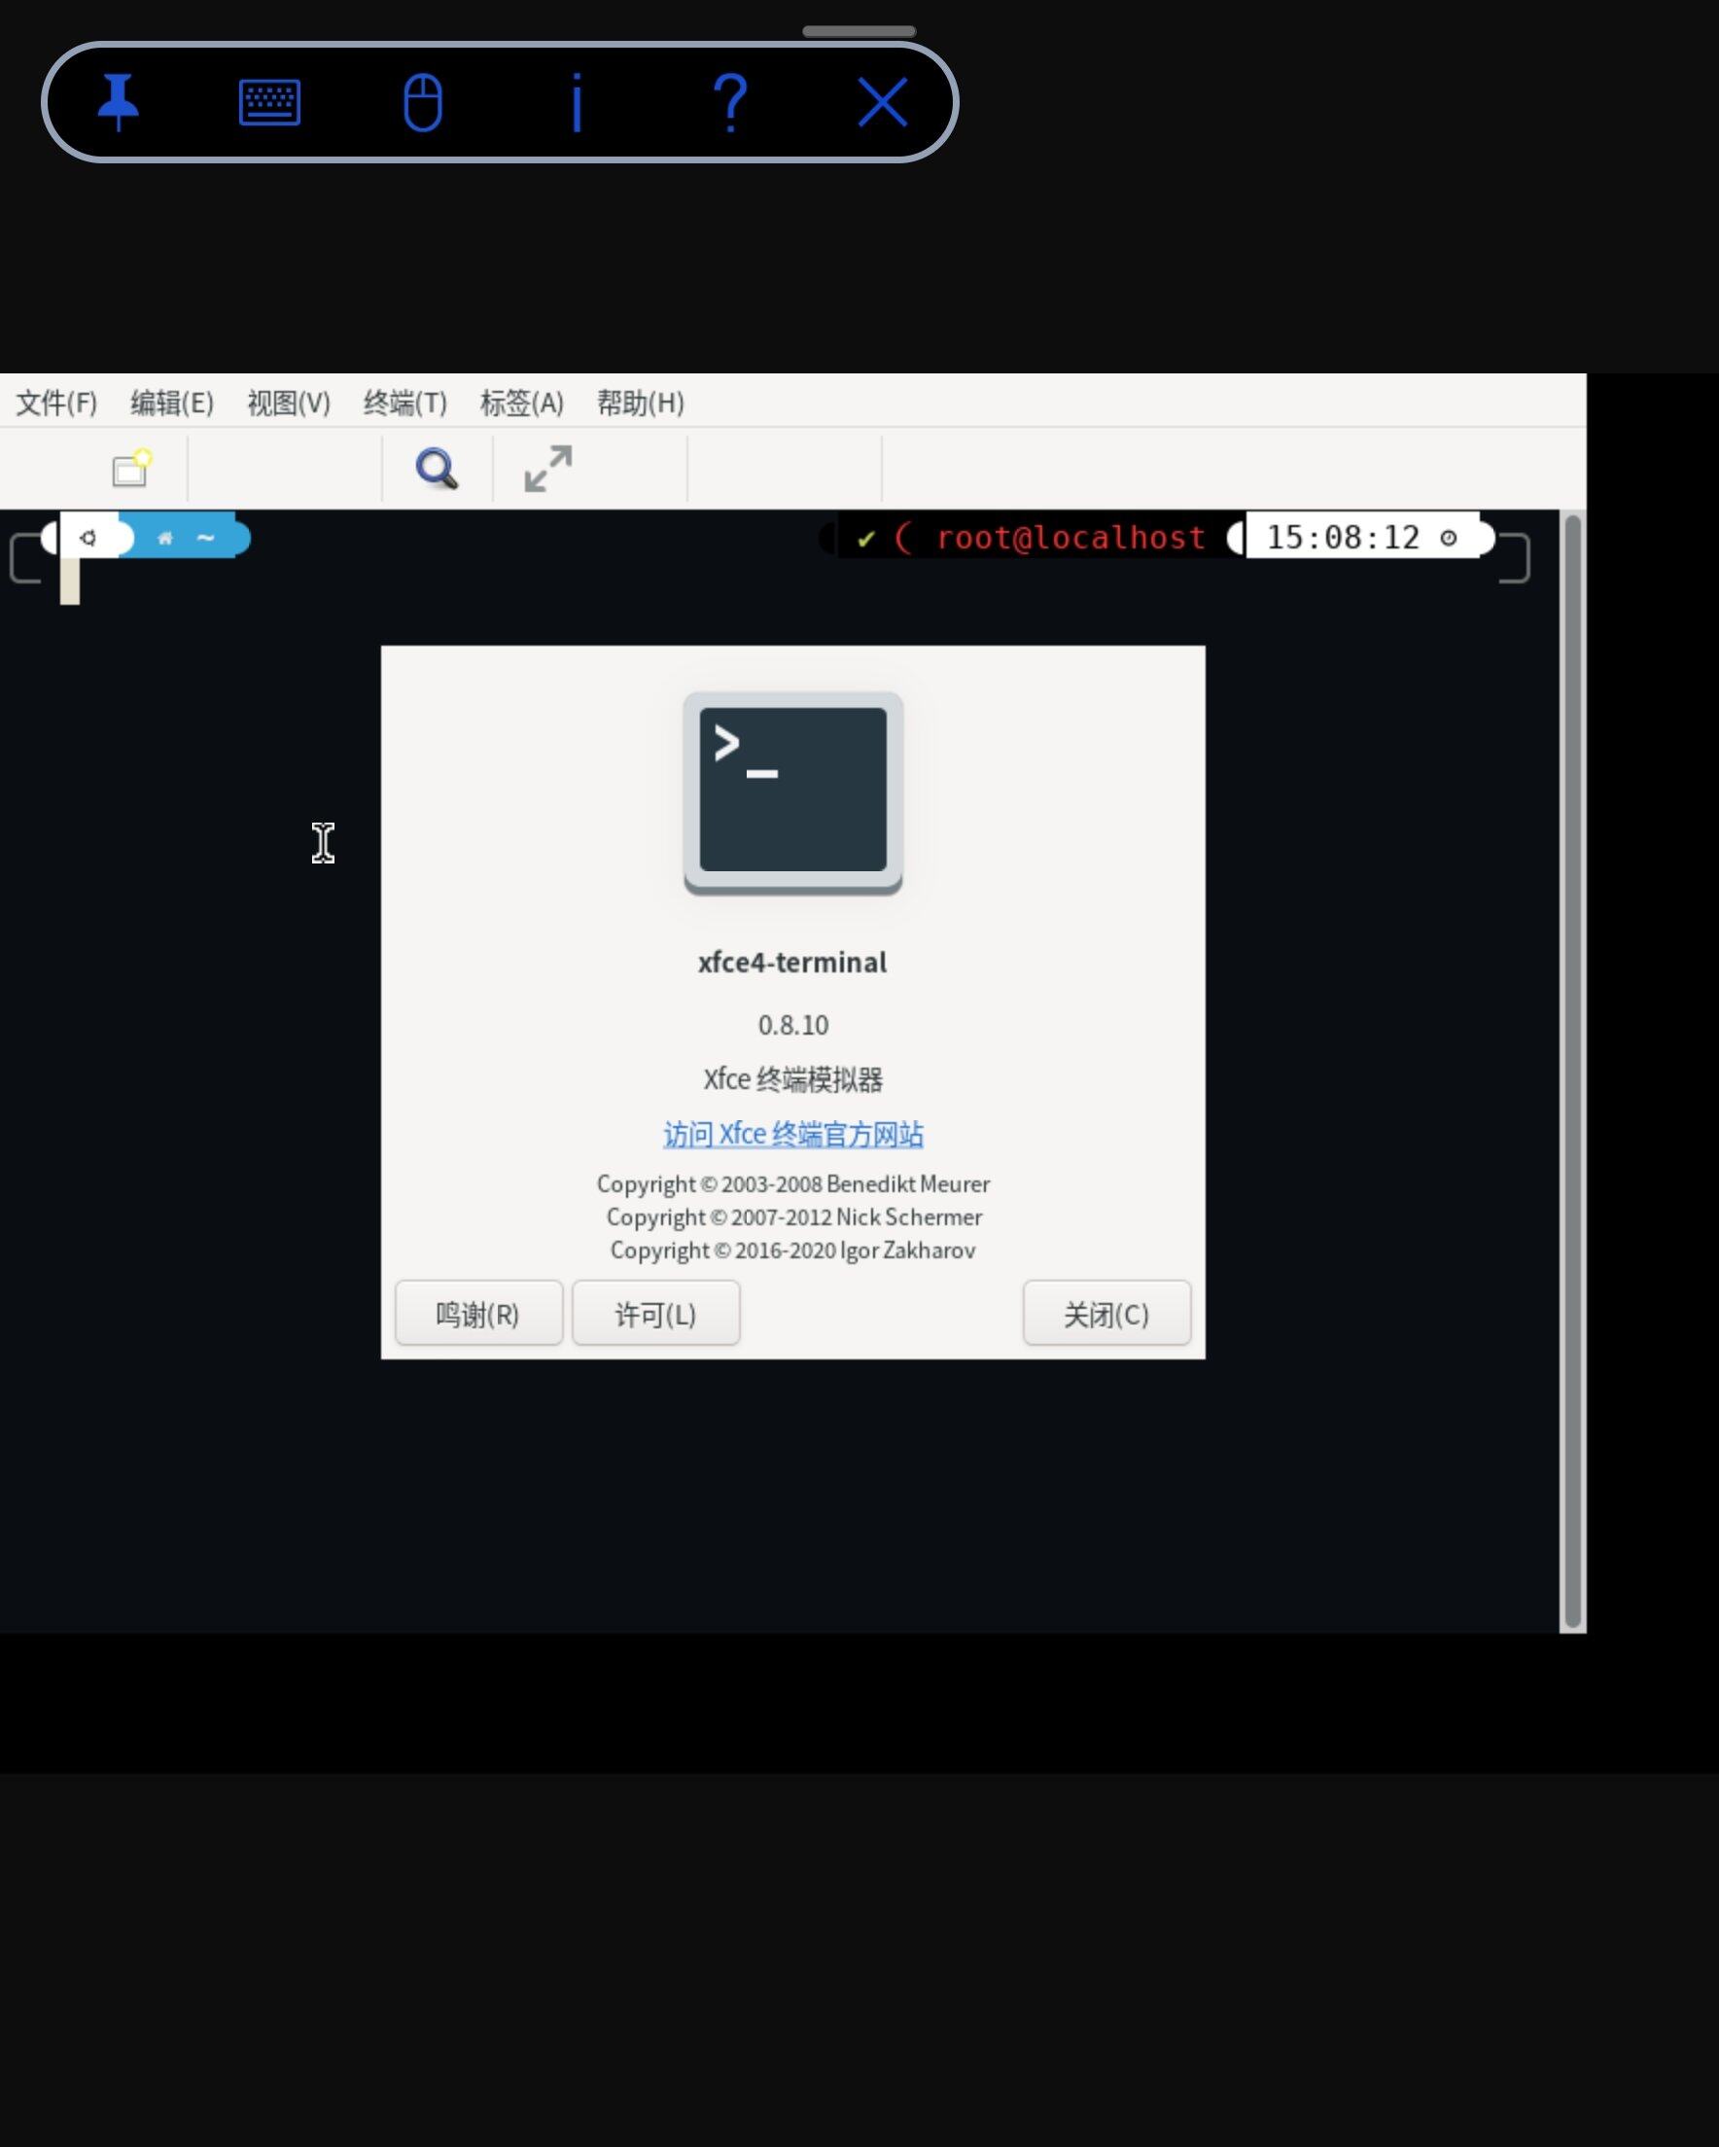Click the distro logo in prompt segment
The height and width of the screenshot is (2147, 1719).
pos(88,538)
